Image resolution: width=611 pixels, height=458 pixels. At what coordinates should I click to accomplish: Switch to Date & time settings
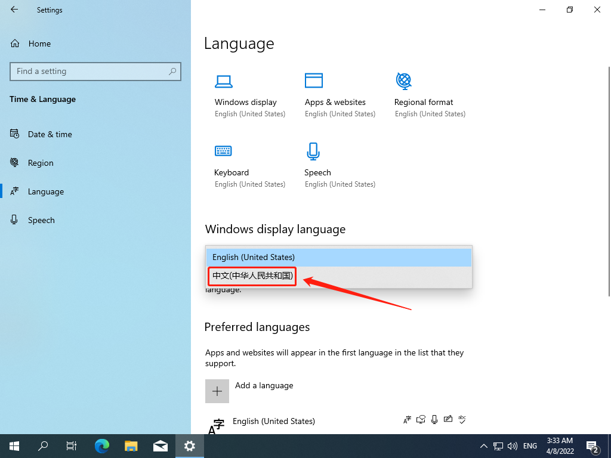point(50,134)
